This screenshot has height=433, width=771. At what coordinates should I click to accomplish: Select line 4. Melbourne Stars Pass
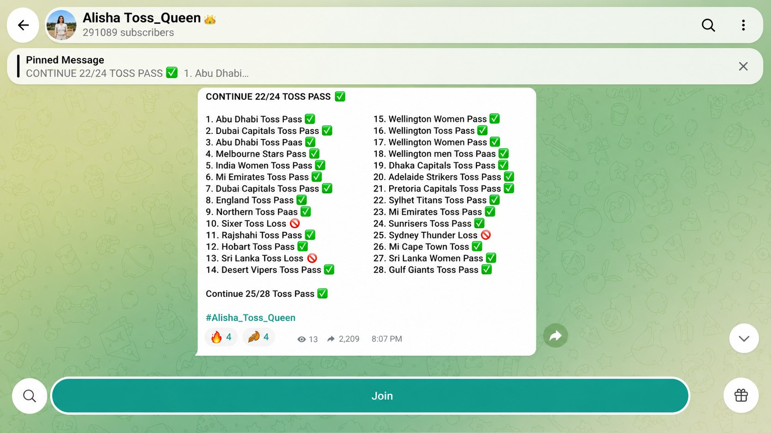coord(262,154)
